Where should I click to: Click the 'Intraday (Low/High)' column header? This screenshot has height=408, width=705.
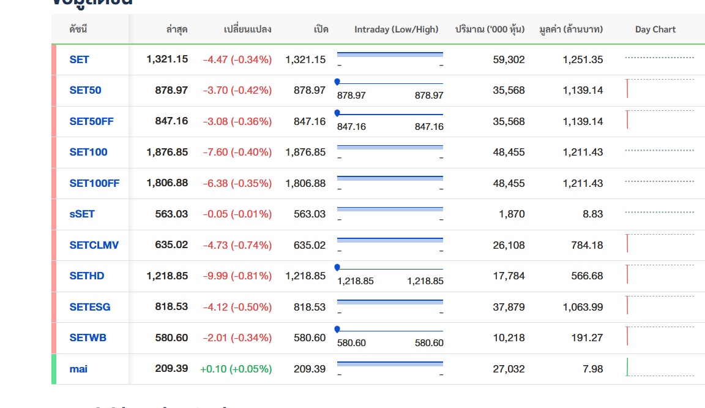396,29
